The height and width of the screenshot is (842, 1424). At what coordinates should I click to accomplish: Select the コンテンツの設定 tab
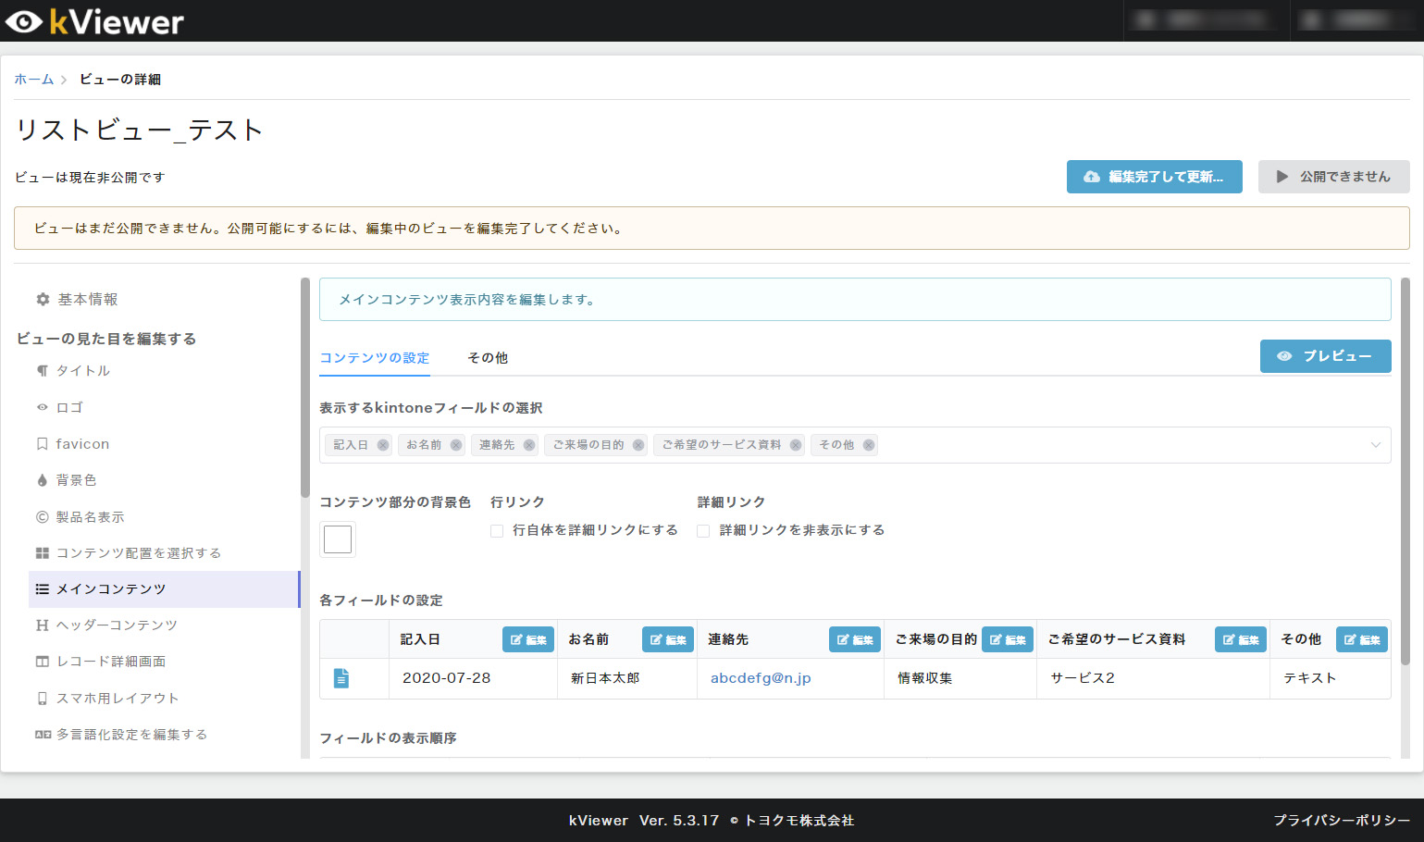(374, 358)
